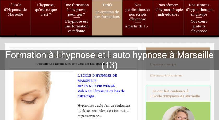
Task: Click Formation à l hypnose overlay title
Action: coord(110,60)
